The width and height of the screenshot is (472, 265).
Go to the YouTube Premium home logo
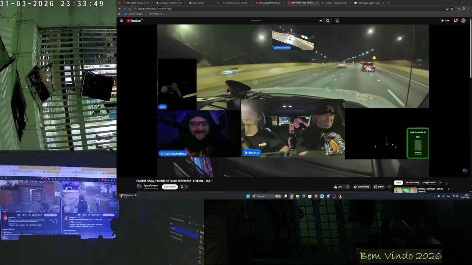[134, 21]
